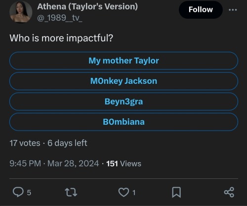Screen dimensions: 247x206
Task: Click the reply count number 5
Action: click(x=29, y=193)
